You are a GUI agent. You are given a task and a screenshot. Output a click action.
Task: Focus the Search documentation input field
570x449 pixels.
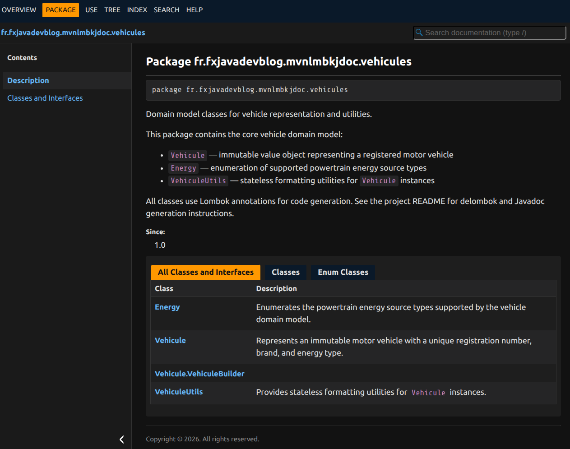coord(490,32)
